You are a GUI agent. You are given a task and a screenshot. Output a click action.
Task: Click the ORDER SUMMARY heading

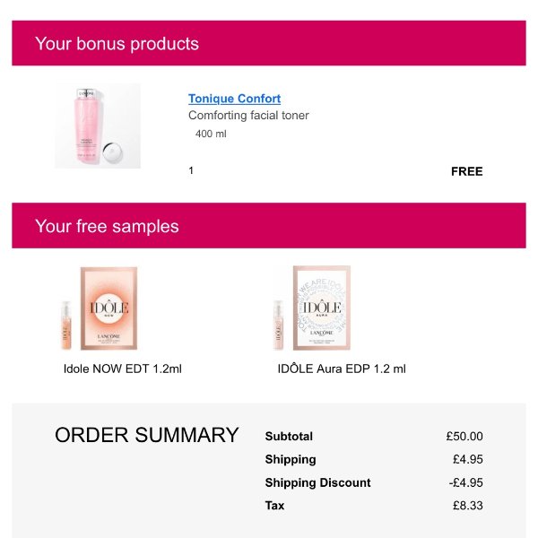point(146,436)
